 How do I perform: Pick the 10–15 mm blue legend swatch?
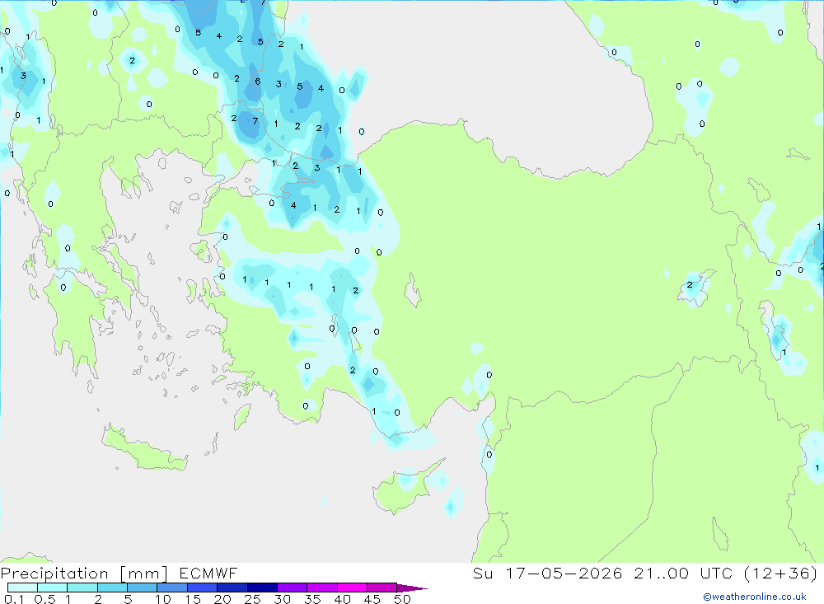172,588
